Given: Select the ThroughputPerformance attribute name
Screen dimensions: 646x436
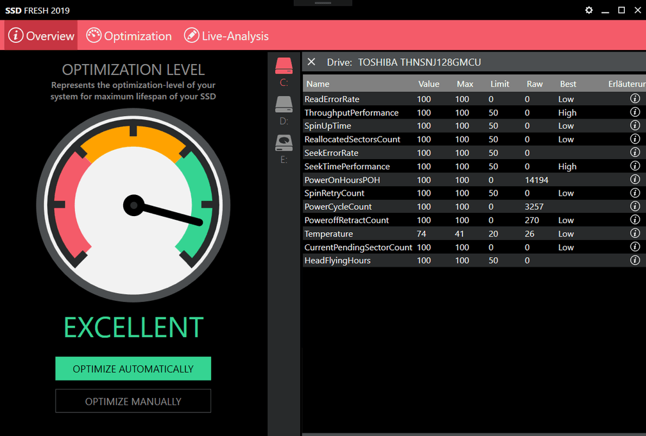Looking at the screenshot, I should [x=352, y=113].
